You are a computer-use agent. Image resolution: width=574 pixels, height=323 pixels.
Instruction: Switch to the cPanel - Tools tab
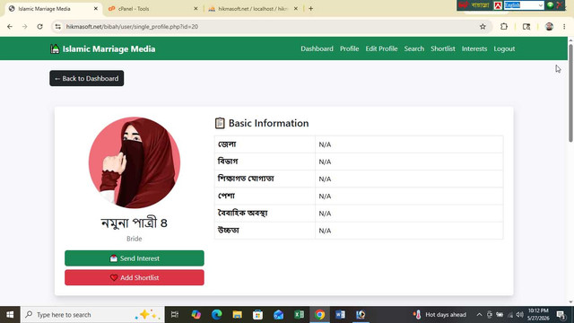152,9
